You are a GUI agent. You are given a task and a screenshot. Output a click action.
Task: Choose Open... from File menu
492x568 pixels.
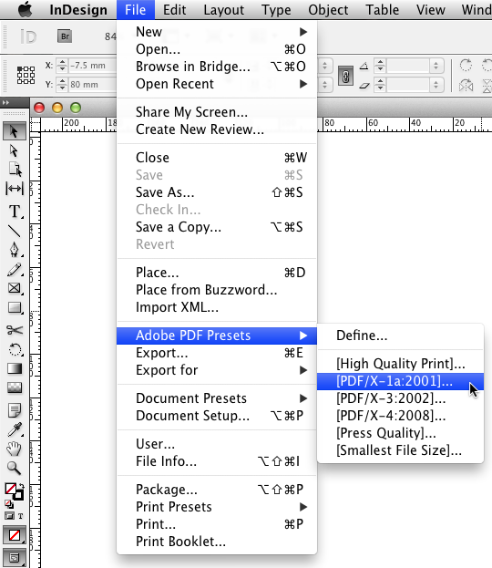point(217,49)
